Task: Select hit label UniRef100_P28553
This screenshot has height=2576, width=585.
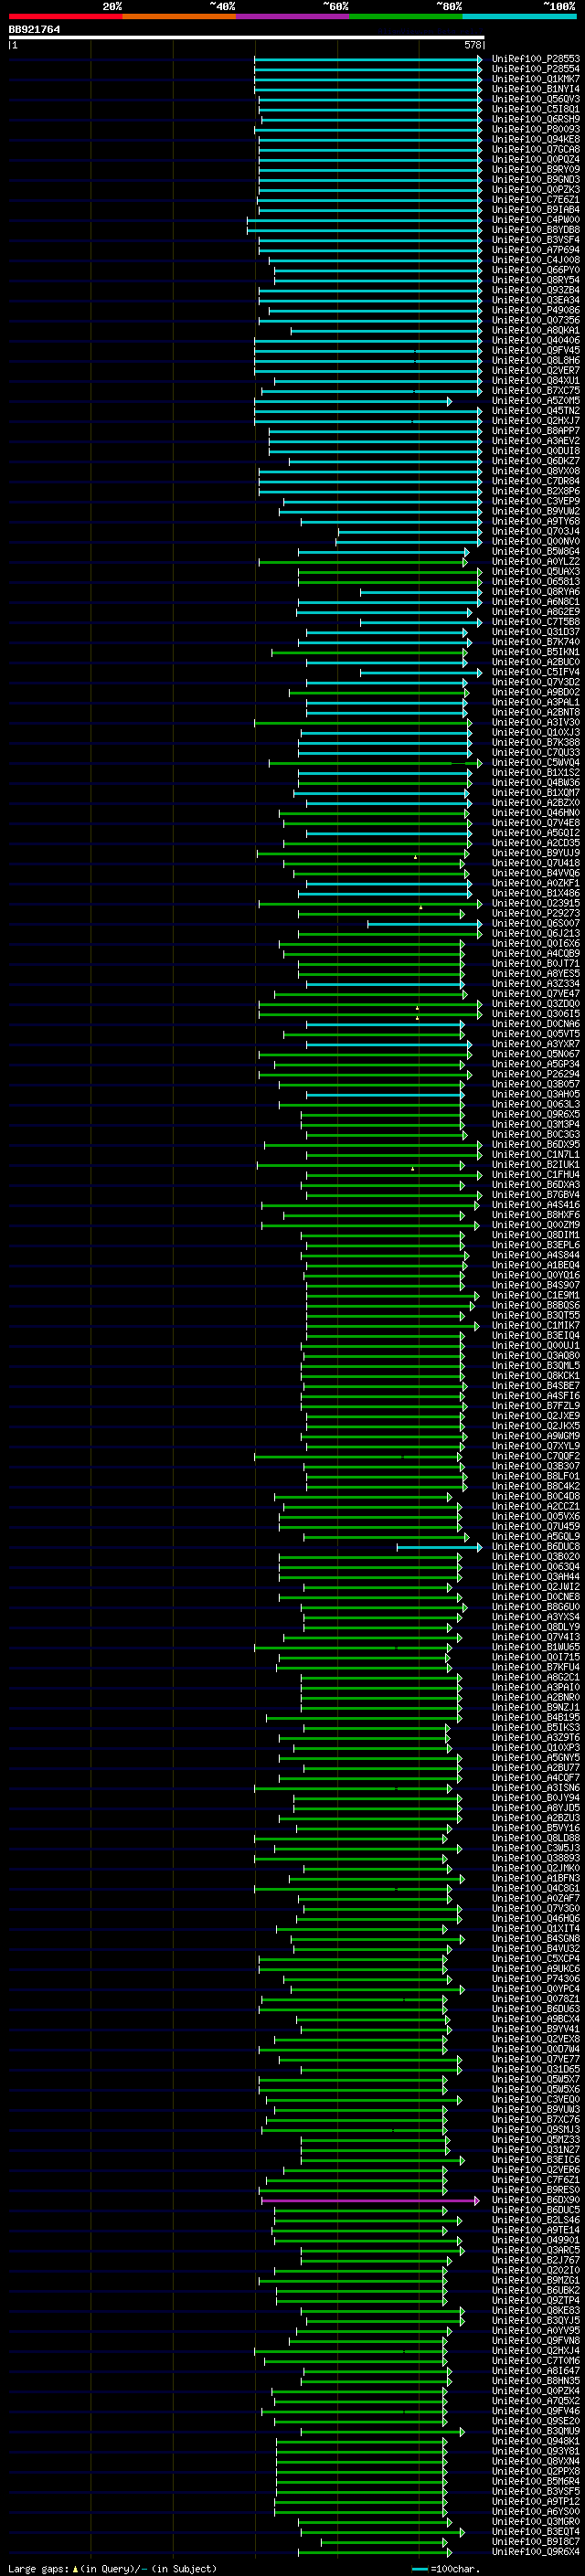Action: (x=536, y=59)
